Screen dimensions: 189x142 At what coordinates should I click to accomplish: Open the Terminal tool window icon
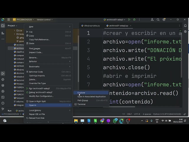pyautogui.click(x=3, y=97)
